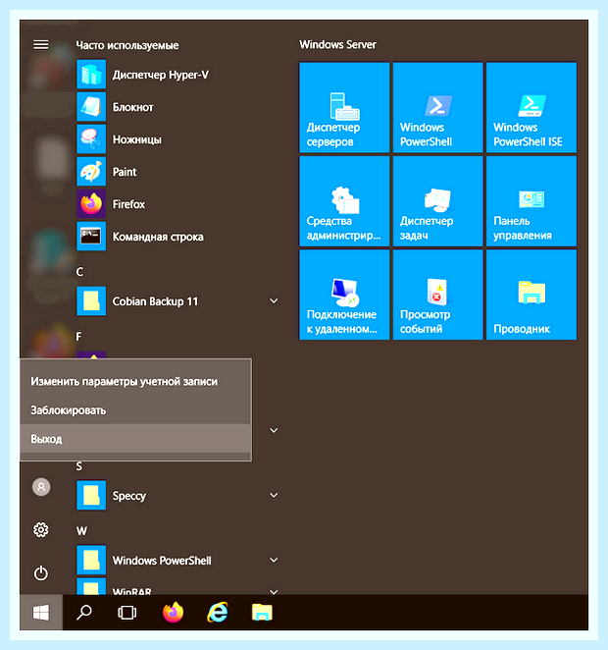Click the Часто используемые heading
608x650 pixels.
[x=127, y=45]
